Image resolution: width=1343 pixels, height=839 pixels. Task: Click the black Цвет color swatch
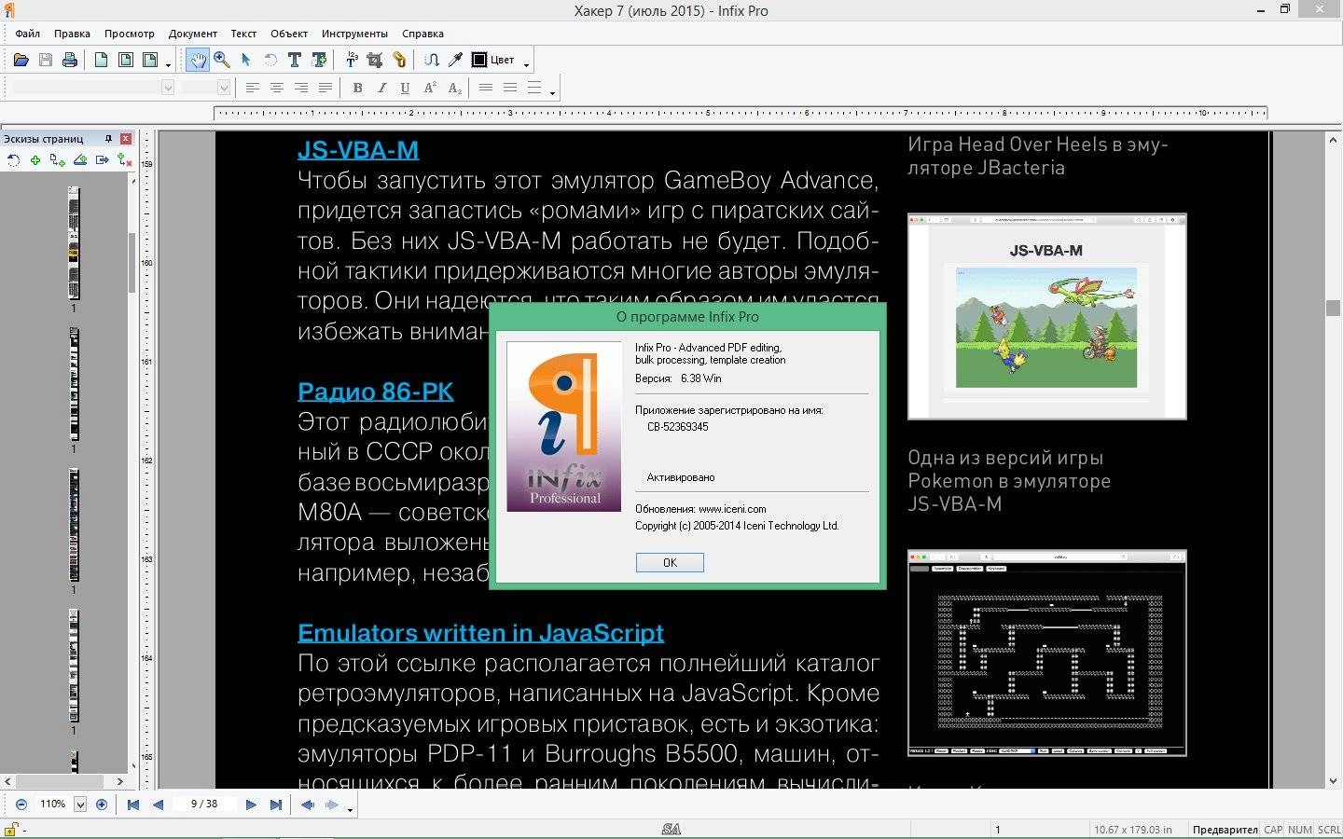click(479, 60)
